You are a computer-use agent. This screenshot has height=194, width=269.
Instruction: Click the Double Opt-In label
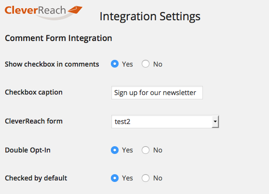click(27, 150)
